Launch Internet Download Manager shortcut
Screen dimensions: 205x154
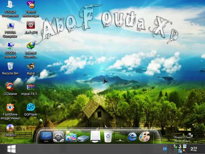pyautogui.click(x=31, y=50)
